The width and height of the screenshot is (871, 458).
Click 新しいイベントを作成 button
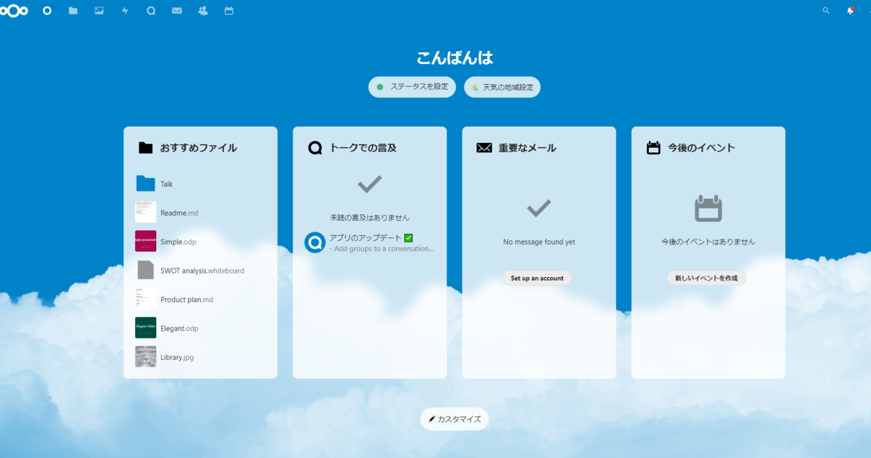pos(706,278)
